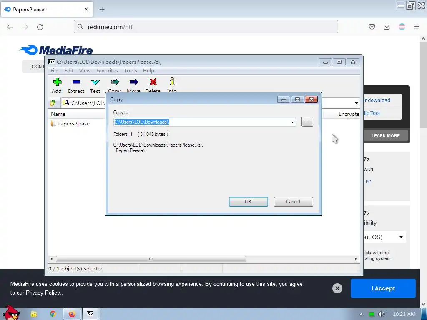Click the browser reload icon
The width and height of the screenshot is (427, 320).
pyautogui.click(x=40, y=27)
